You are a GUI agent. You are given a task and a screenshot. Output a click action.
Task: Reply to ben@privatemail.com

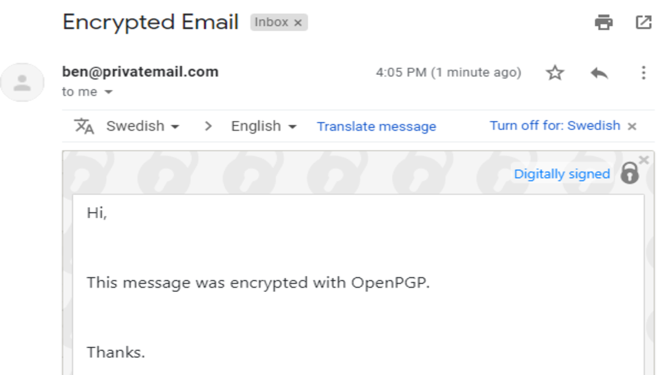tap(599, 73)
